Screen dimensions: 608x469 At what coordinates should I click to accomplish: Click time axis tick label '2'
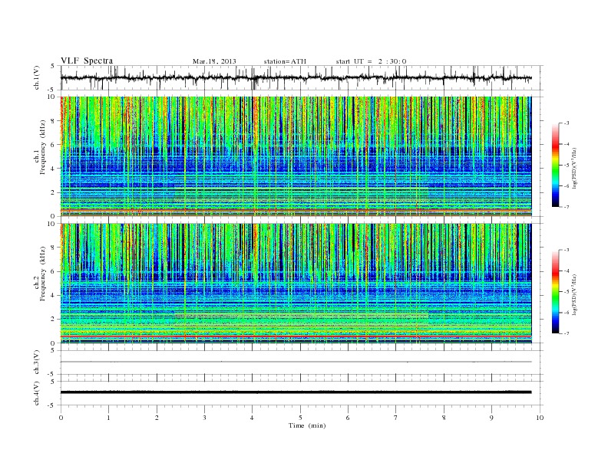point(157,418)
